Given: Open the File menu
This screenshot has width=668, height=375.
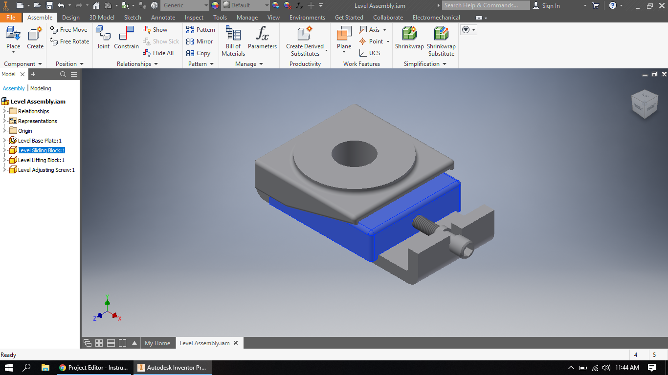Looking at the screenshot, I should point(11,17).
